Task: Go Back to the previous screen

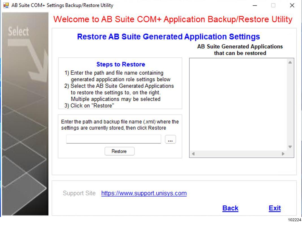Action: coord(230,208)
